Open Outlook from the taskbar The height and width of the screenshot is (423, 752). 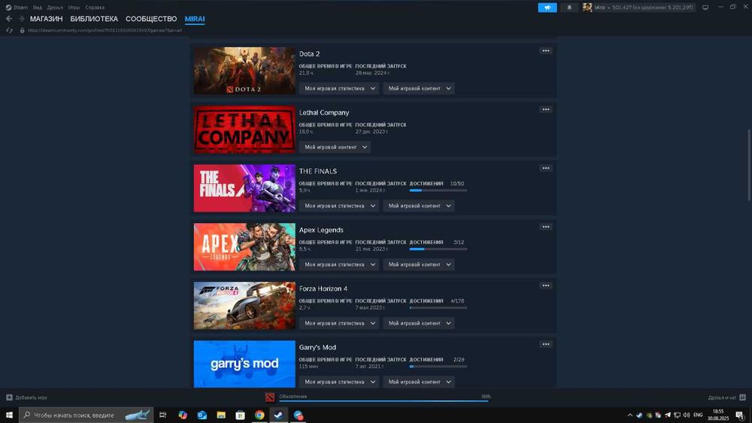[x=202, y=415]
